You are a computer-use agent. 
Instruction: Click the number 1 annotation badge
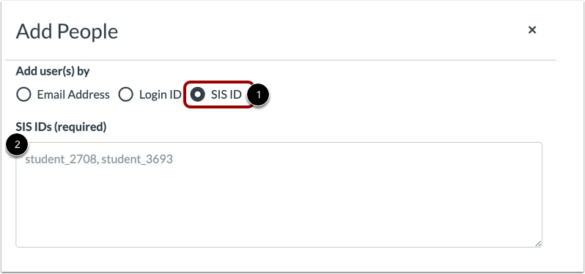pos(258,95)
